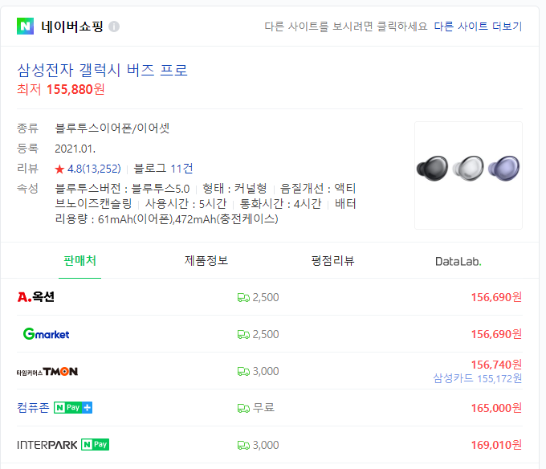Click the 블루투스이어폰/이어셋 category text
This screenshot has width=546, height=469.
pyautogui.click(x=112, y=128)
